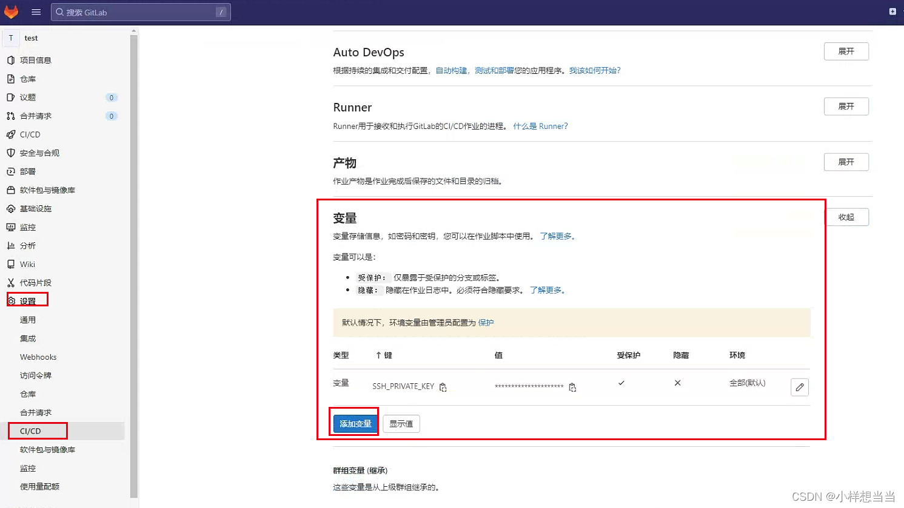Edit SSH_PRIVATE_KEY using the pencil icon

(x=799, y=387)
